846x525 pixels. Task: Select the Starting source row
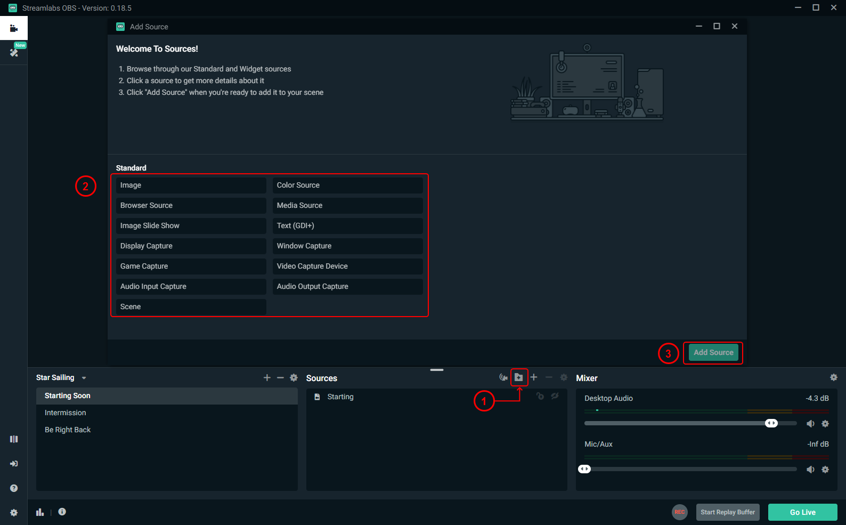(436, 397)
